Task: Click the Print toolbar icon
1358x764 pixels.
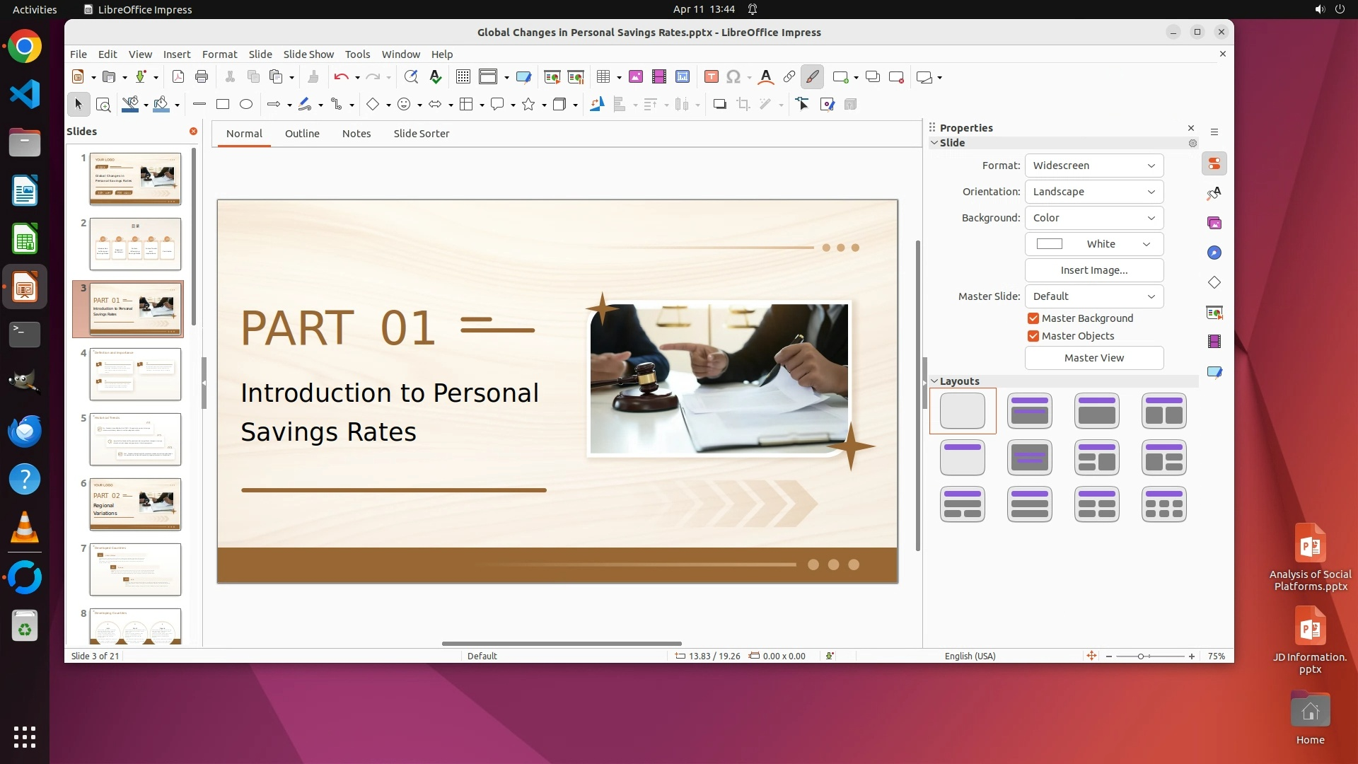Action: pos(202,77)
